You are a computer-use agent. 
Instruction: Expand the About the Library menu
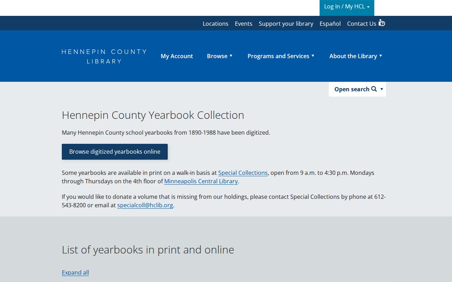tap(356, 56)
